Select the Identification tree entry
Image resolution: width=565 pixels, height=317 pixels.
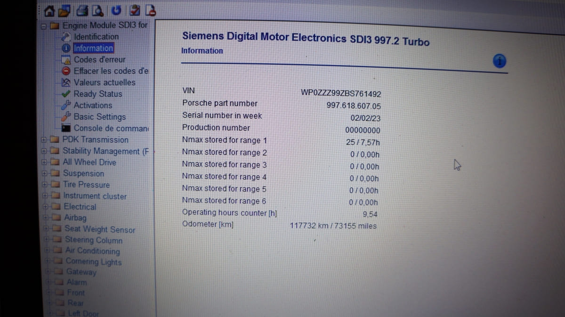coord(96,37)
